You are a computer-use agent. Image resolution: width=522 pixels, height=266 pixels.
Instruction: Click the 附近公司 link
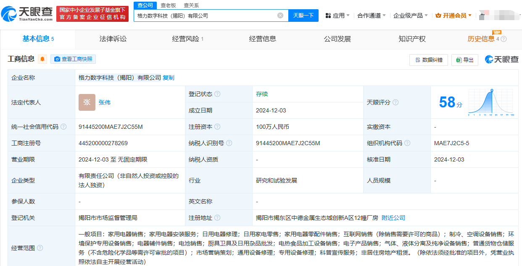pyautogui.click(x=393, y=218)
